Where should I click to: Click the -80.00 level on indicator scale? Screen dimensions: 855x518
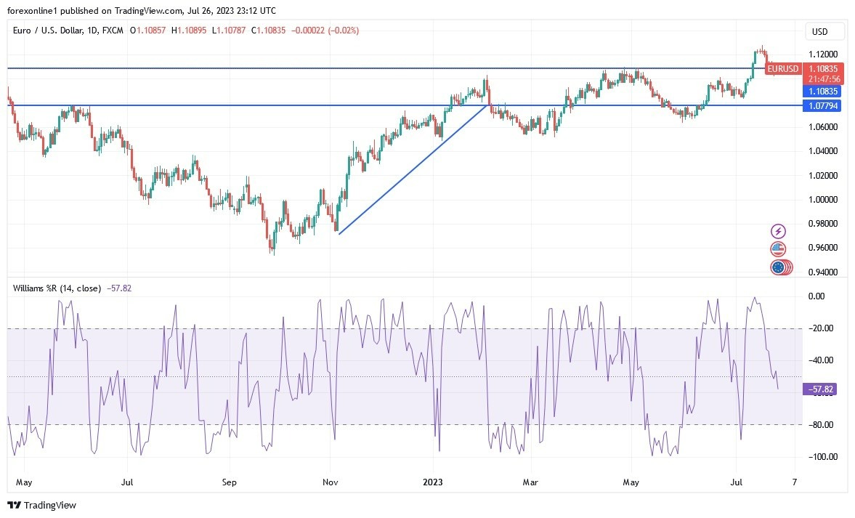(x=821, y=424)
